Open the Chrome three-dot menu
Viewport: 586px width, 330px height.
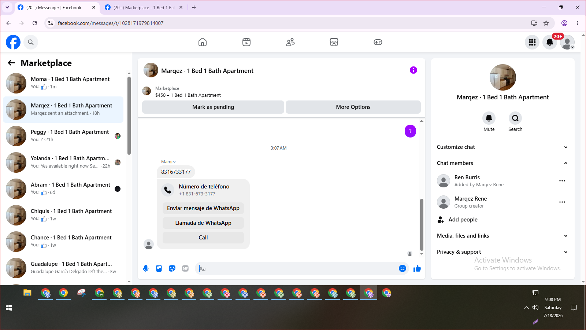tap(578, 23)
